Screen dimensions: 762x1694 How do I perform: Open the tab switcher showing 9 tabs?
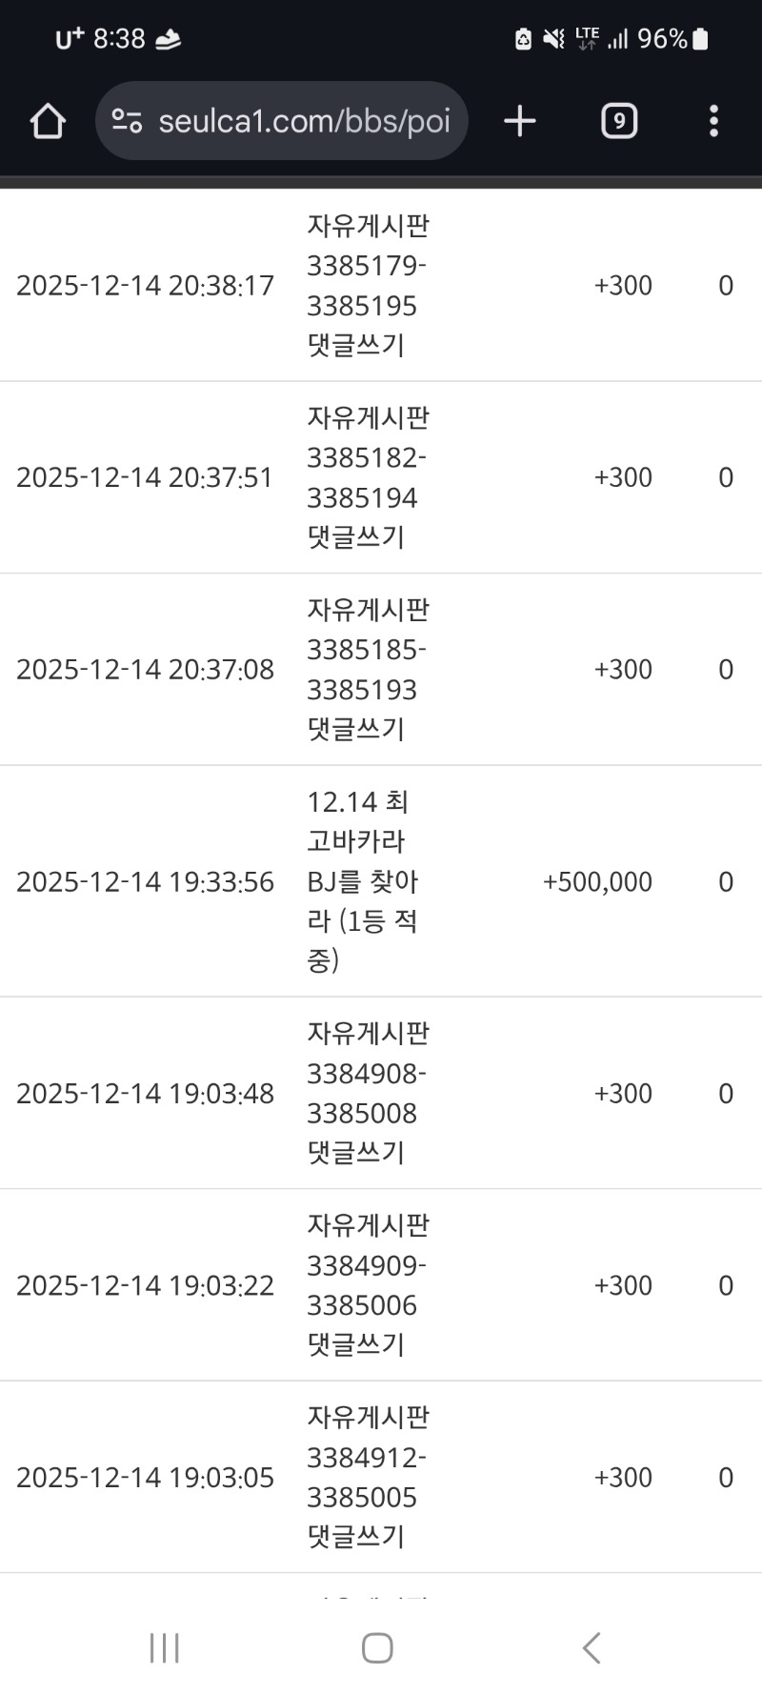619,121
